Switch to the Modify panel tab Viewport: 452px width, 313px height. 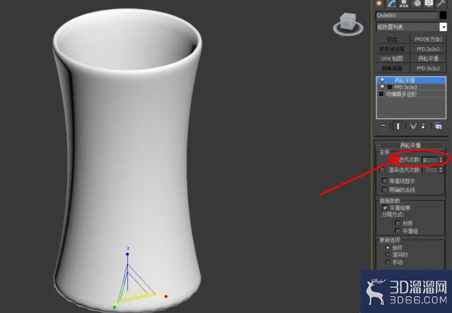[392, 4]
